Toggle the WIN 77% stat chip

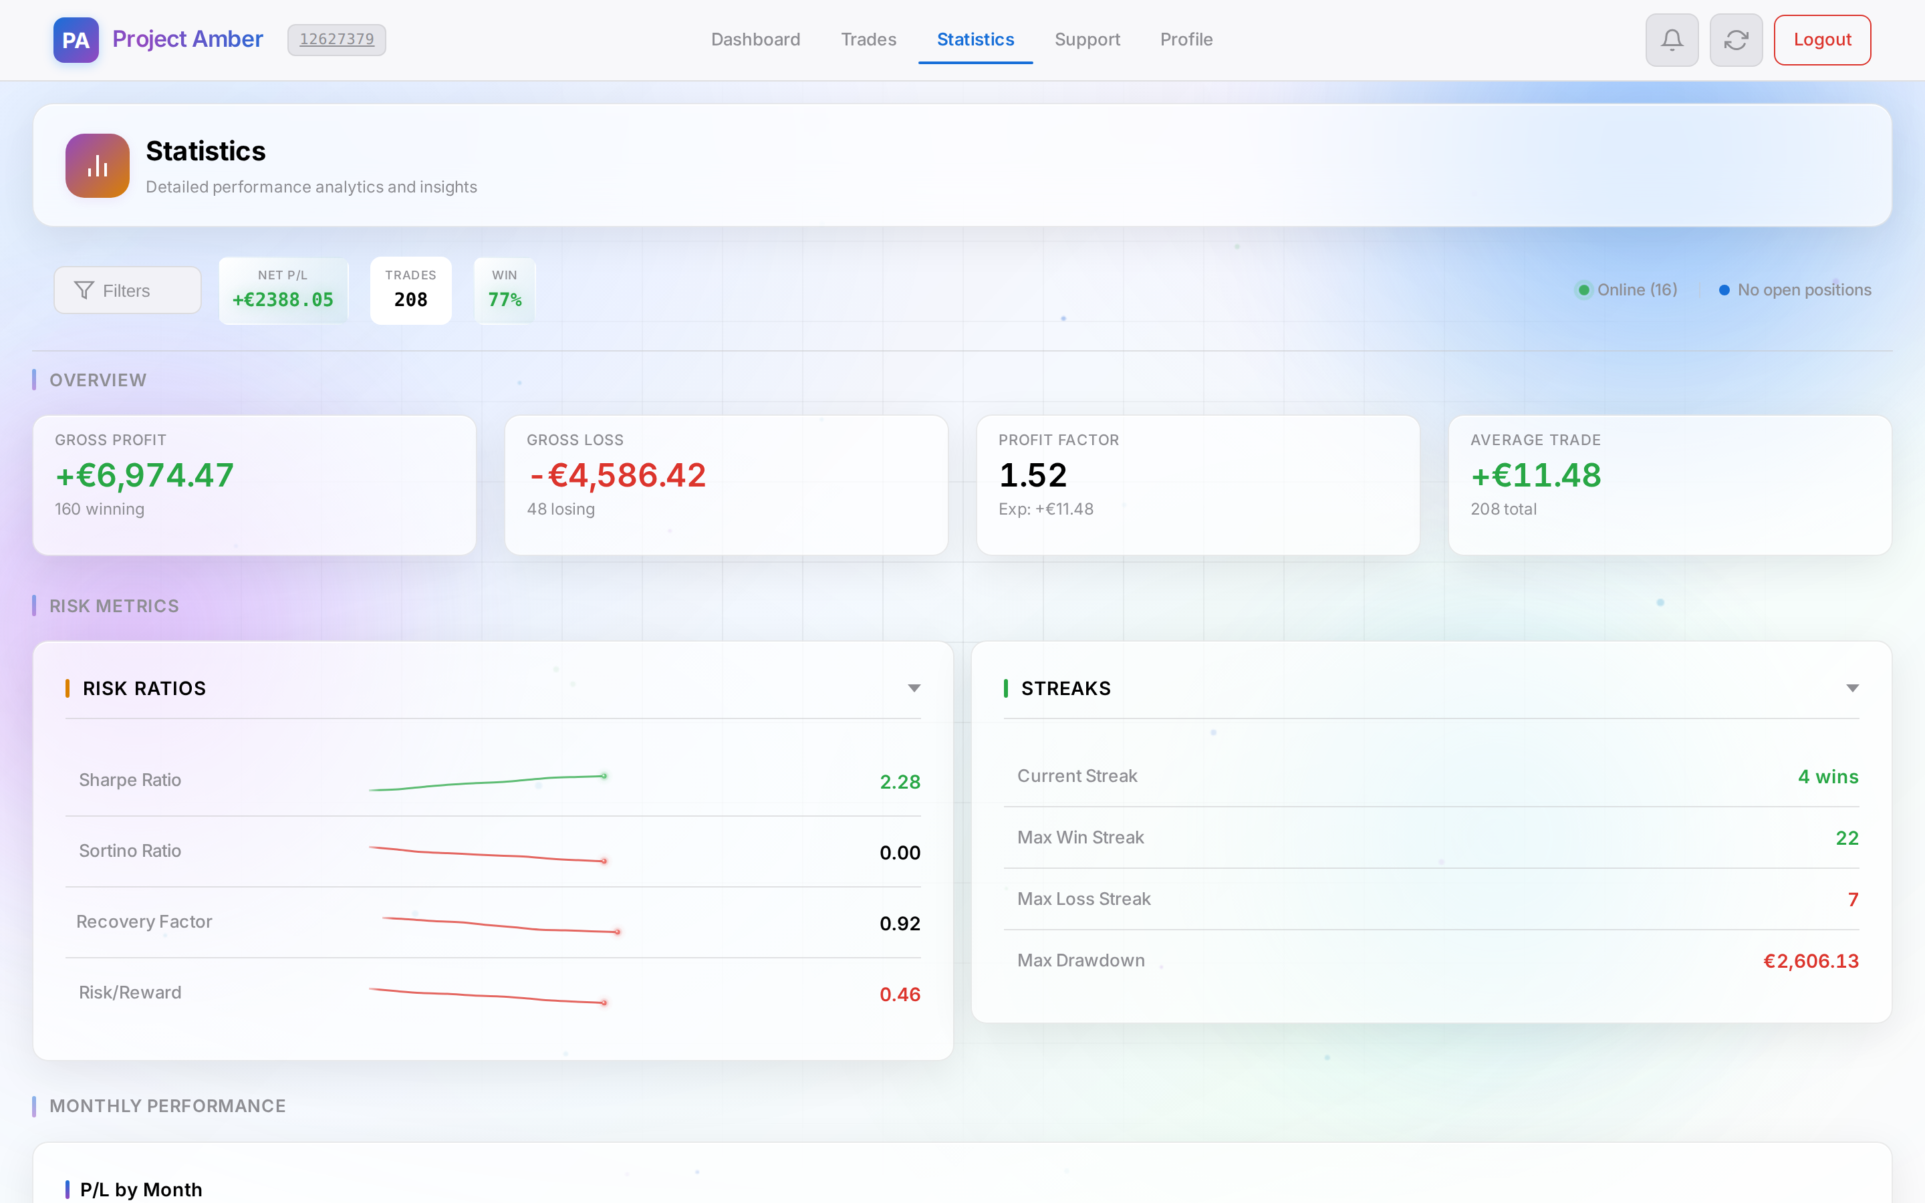(x=505, y=289)
